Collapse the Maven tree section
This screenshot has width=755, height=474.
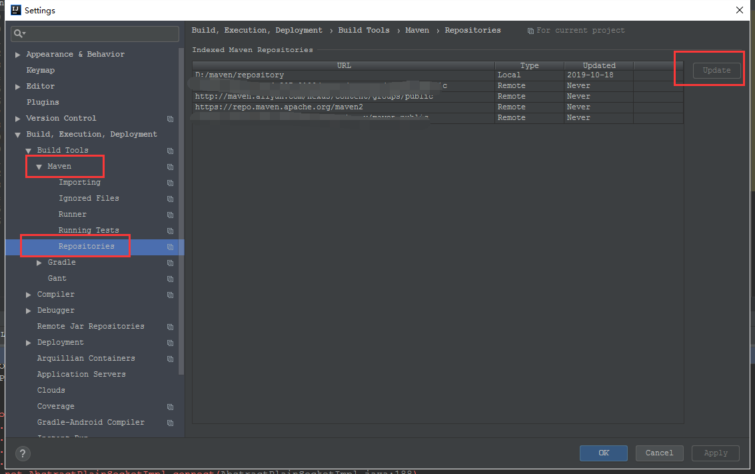click(39, 166)
